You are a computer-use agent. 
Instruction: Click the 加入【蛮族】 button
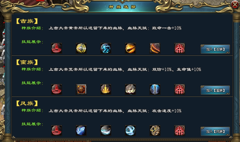(215, 90)
